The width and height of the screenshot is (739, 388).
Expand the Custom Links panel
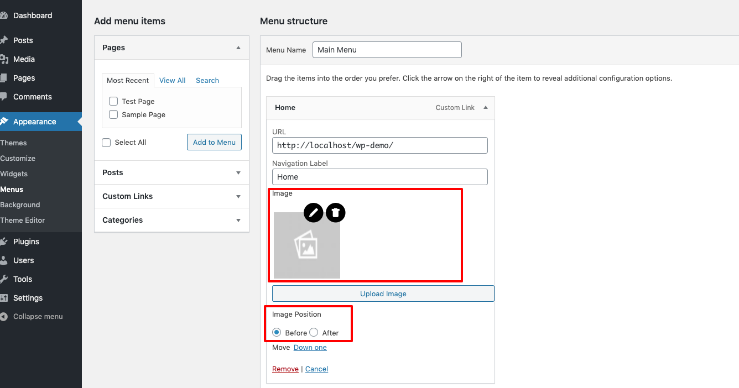click(x=171, y=196)
